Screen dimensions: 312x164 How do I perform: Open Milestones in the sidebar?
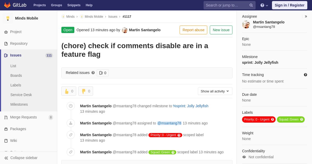pyautogui.click(x=19, y=104)
